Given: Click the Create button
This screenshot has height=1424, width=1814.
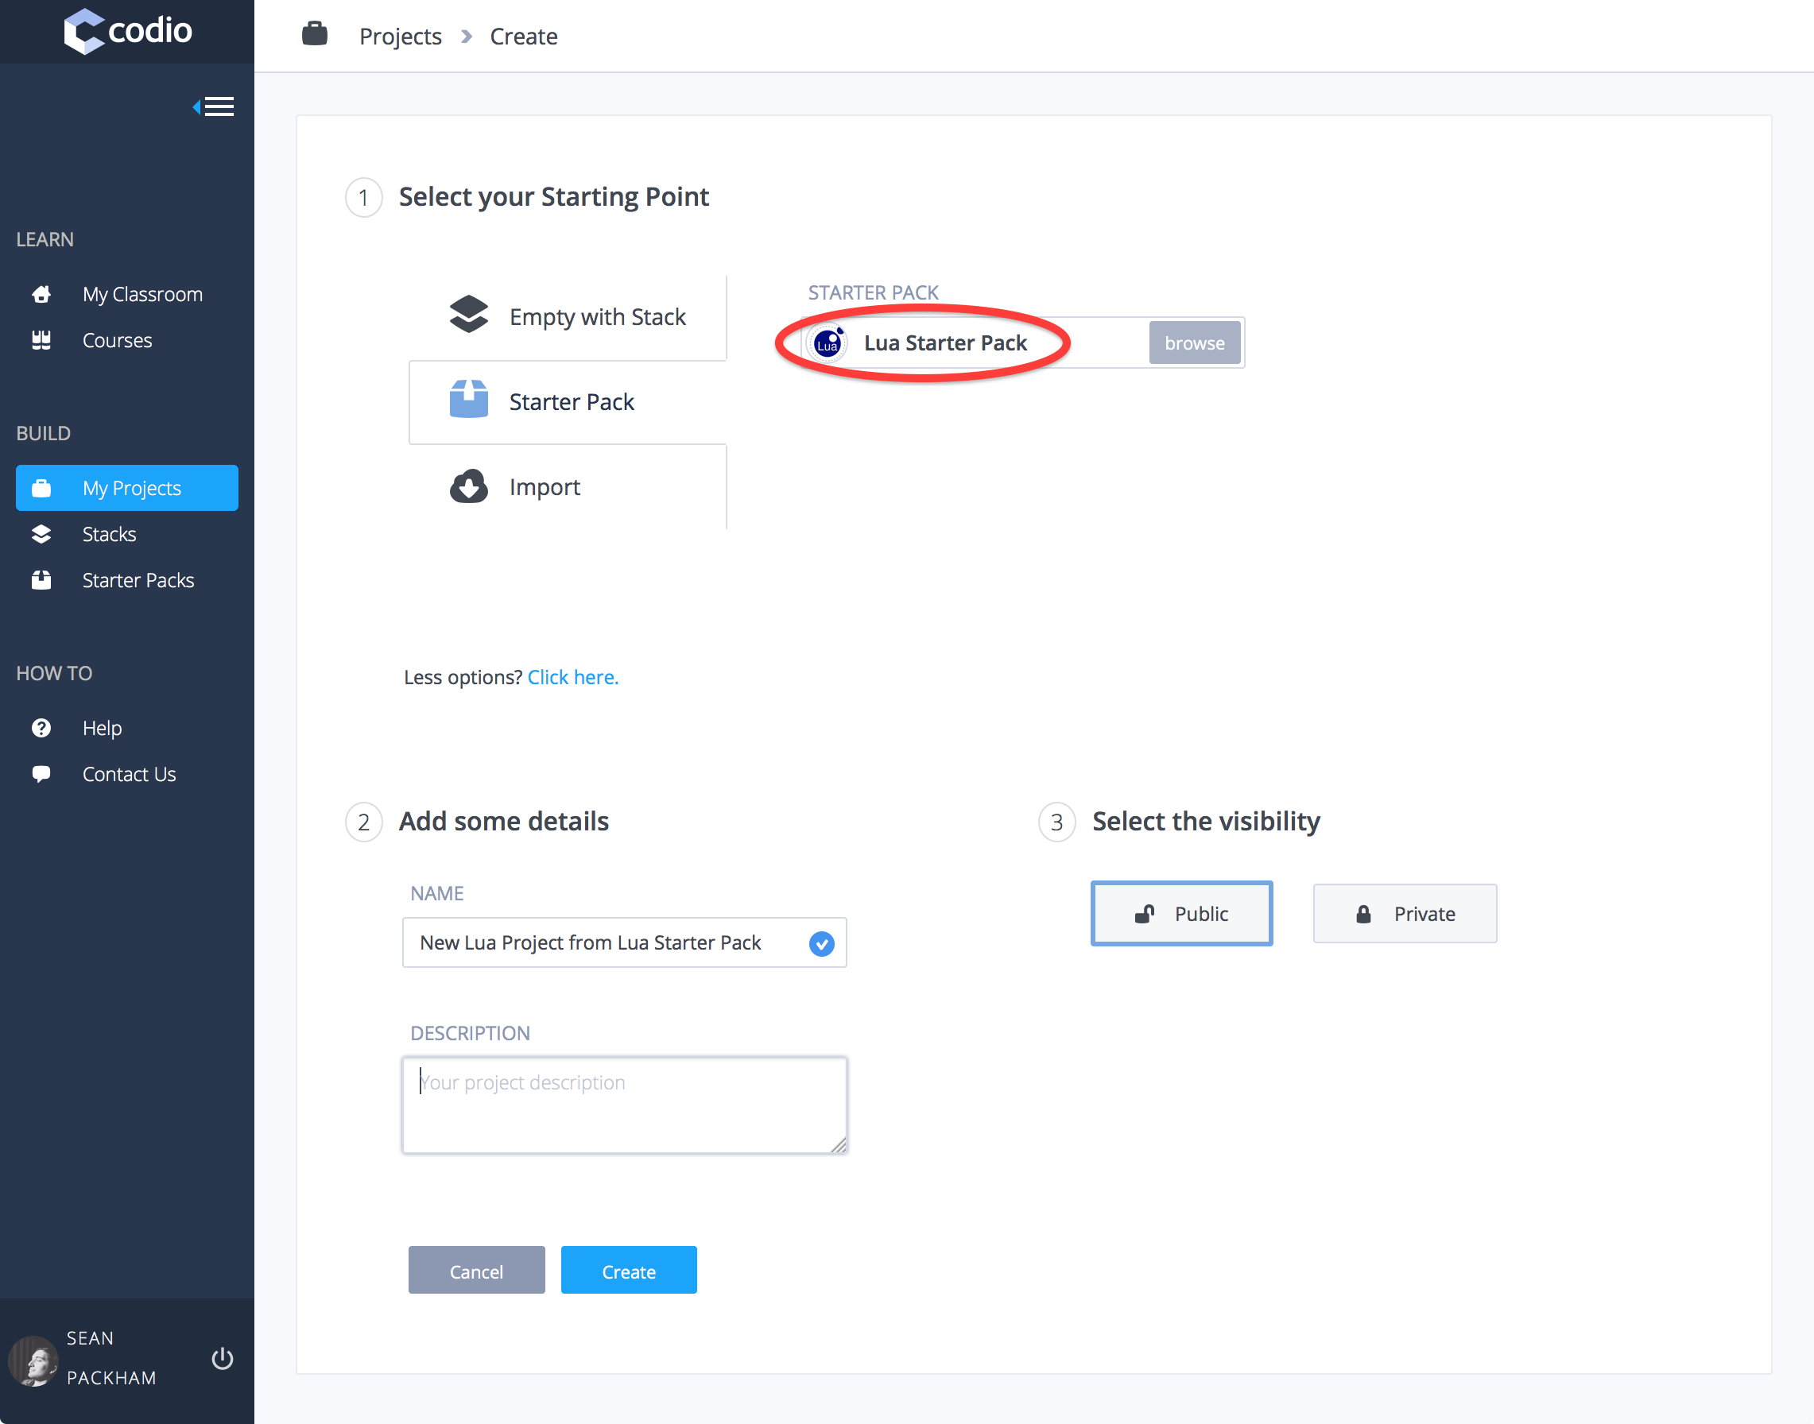Looking at the screenshot, I should (628, 1270).
